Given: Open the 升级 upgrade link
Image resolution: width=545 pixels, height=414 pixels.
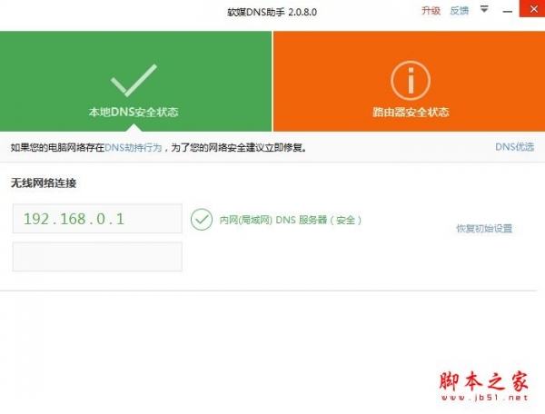Looking at the screenshot, I should click(x=431, y=11).
